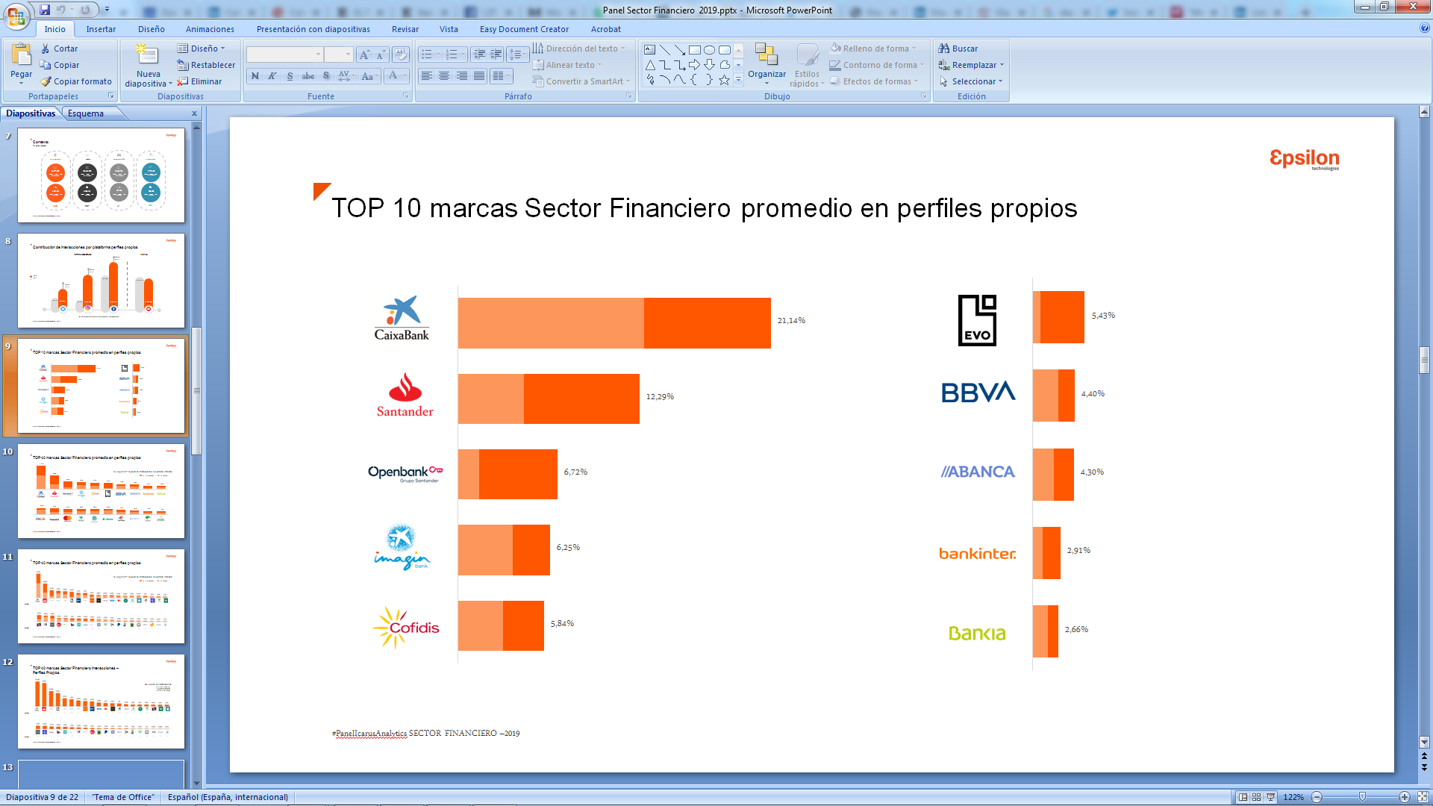Click the Office button

tap(16, 16)
